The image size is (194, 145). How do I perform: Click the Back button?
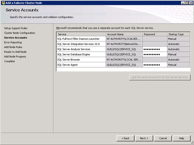[125, 138]
